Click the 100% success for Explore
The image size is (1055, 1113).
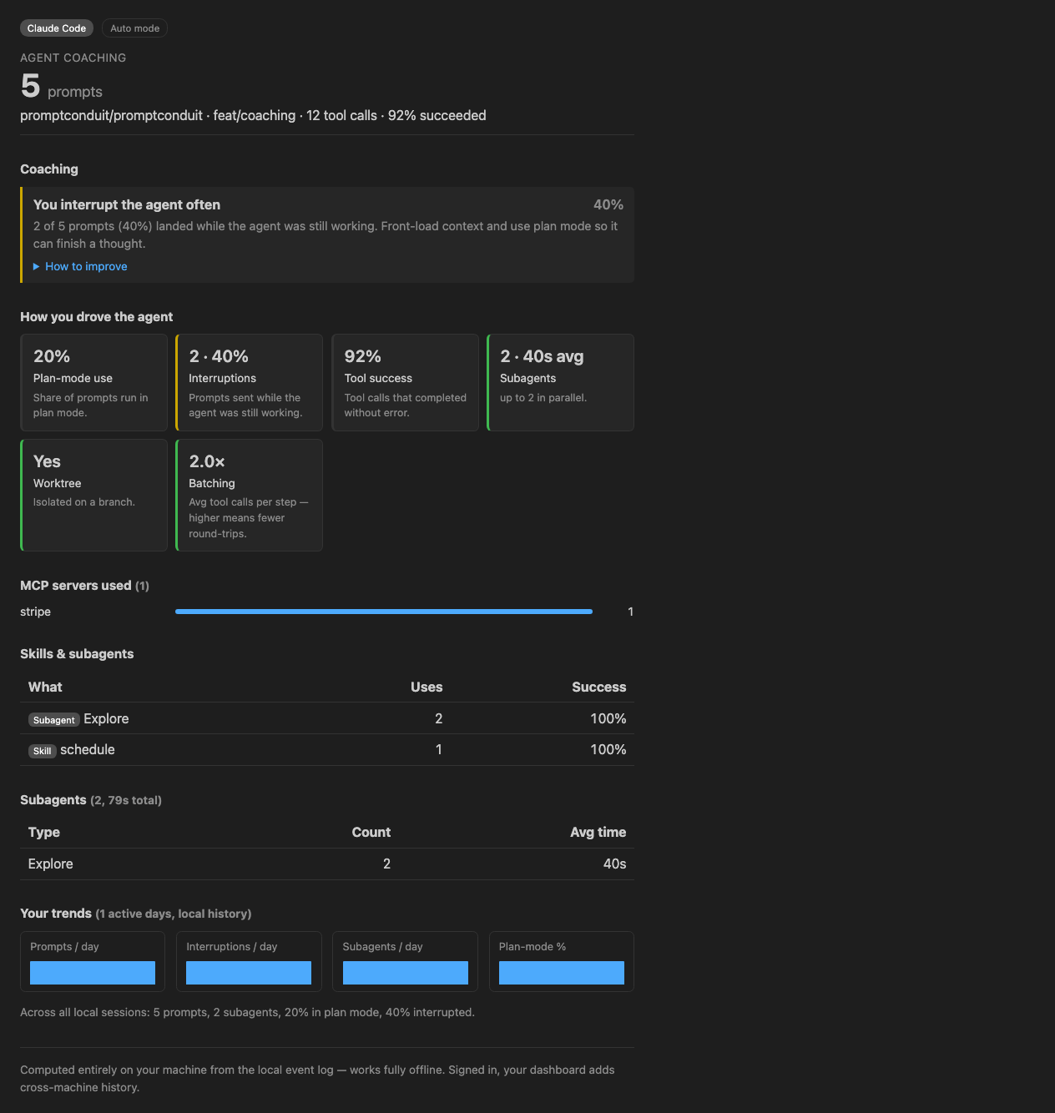click(608, 718)
